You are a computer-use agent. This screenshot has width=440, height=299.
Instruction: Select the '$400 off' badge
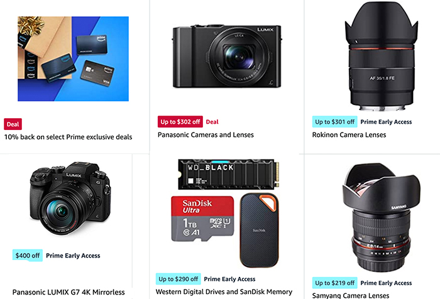[28, 256]
